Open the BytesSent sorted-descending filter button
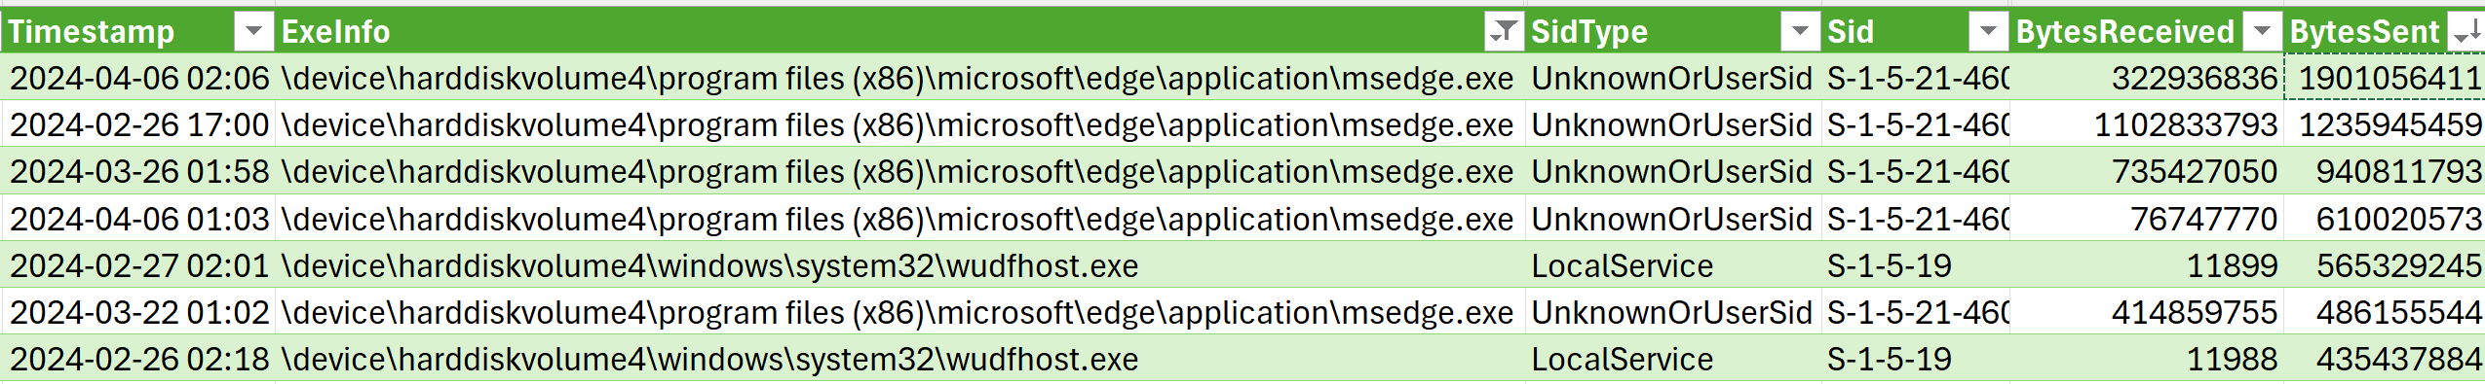The image size is (2485, 384). [x=2466, y=32]
